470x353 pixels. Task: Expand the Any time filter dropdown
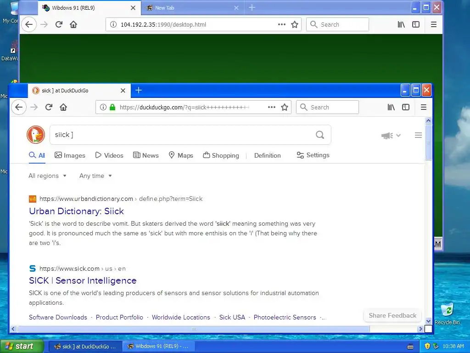pos(95,176)
